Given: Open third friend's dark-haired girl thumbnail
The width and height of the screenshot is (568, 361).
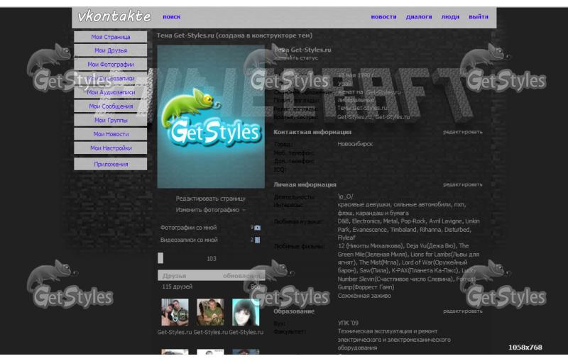Looking at the screenshot, I should click(x=246, y=312).
